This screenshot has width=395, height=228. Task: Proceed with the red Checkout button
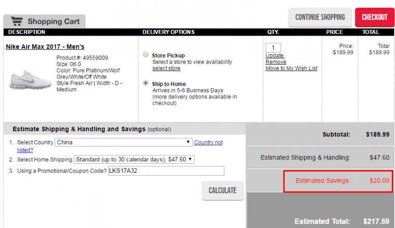[x=375, y=17]
